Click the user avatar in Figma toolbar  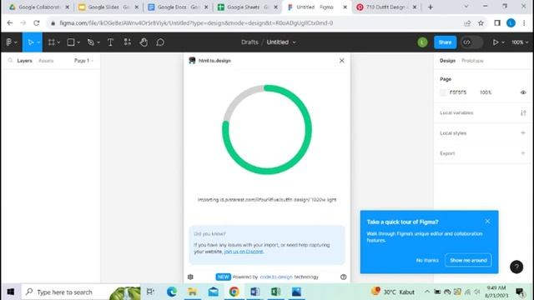(422, 42)
